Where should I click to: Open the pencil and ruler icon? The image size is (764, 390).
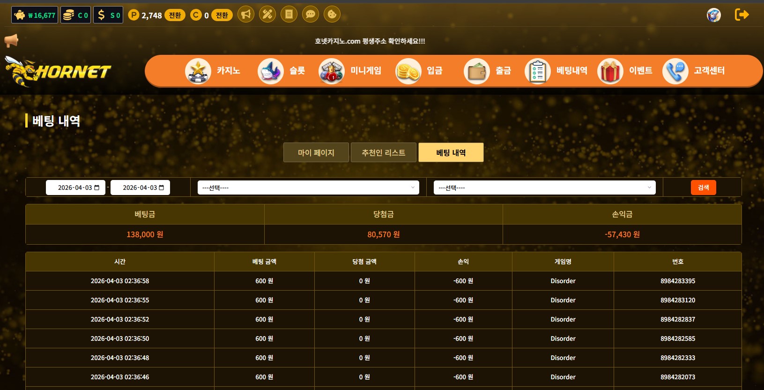pyautogui.click(x=267, y=15)
